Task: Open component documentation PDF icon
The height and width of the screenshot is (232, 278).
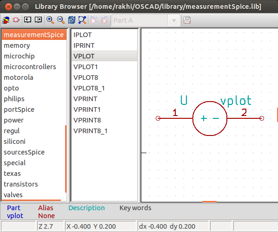Action: click(187, 20)
